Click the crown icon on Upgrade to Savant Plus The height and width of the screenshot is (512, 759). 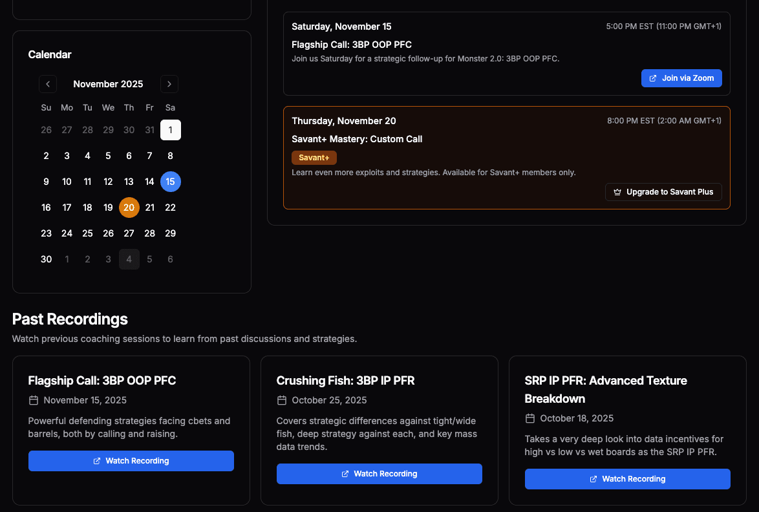point(617,191)
